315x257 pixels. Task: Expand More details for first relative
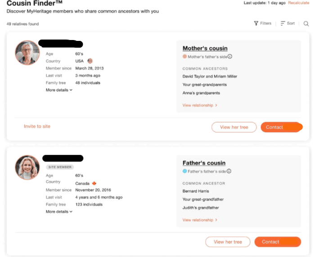coord(59,90)
